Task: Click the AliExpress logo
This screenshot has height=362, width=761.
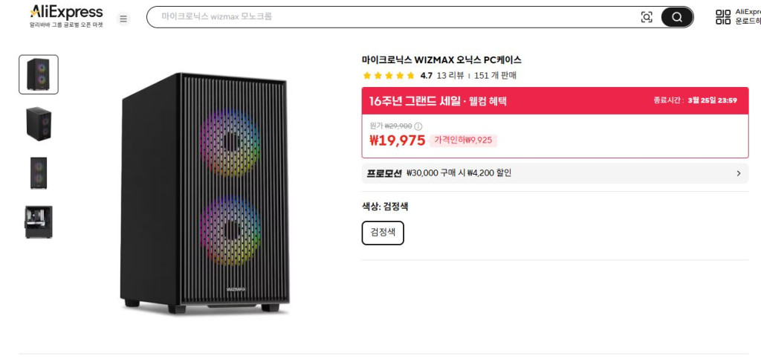Action: pyautogui.click(x=66, y=13)
